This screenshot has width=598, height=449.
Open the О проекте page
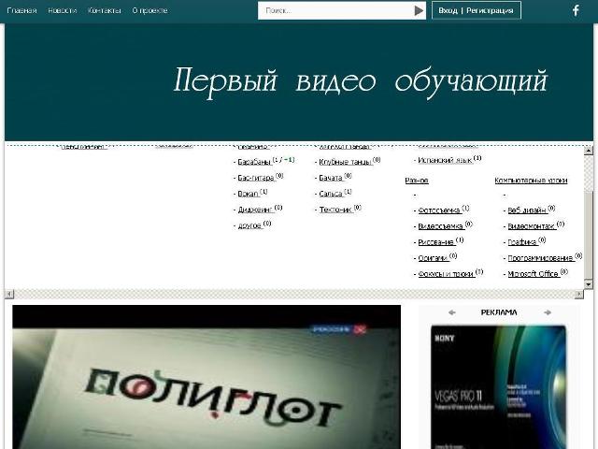pos(149,10)
